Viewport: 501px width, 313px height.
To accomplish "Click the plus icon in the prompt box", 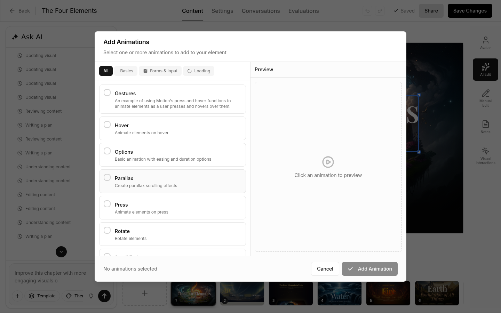I will point(17,296).
